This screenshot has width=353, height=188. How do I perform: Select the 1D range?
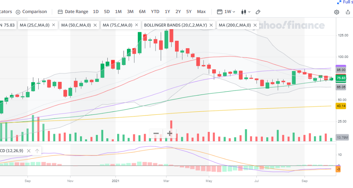[96, 12]
